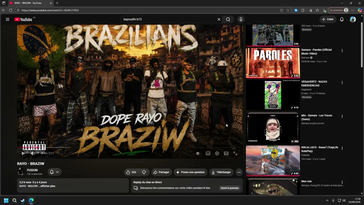Open the blue Shazam extension icon
This screenshot has height=205, width=364.
(x=296, y=10)
